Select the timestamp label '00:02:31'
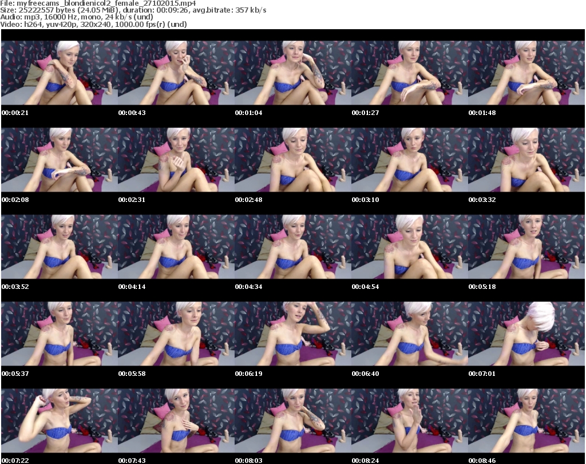The height and width of the screenshot is (464, 586). pyautogui.click(x=132, y=200)
